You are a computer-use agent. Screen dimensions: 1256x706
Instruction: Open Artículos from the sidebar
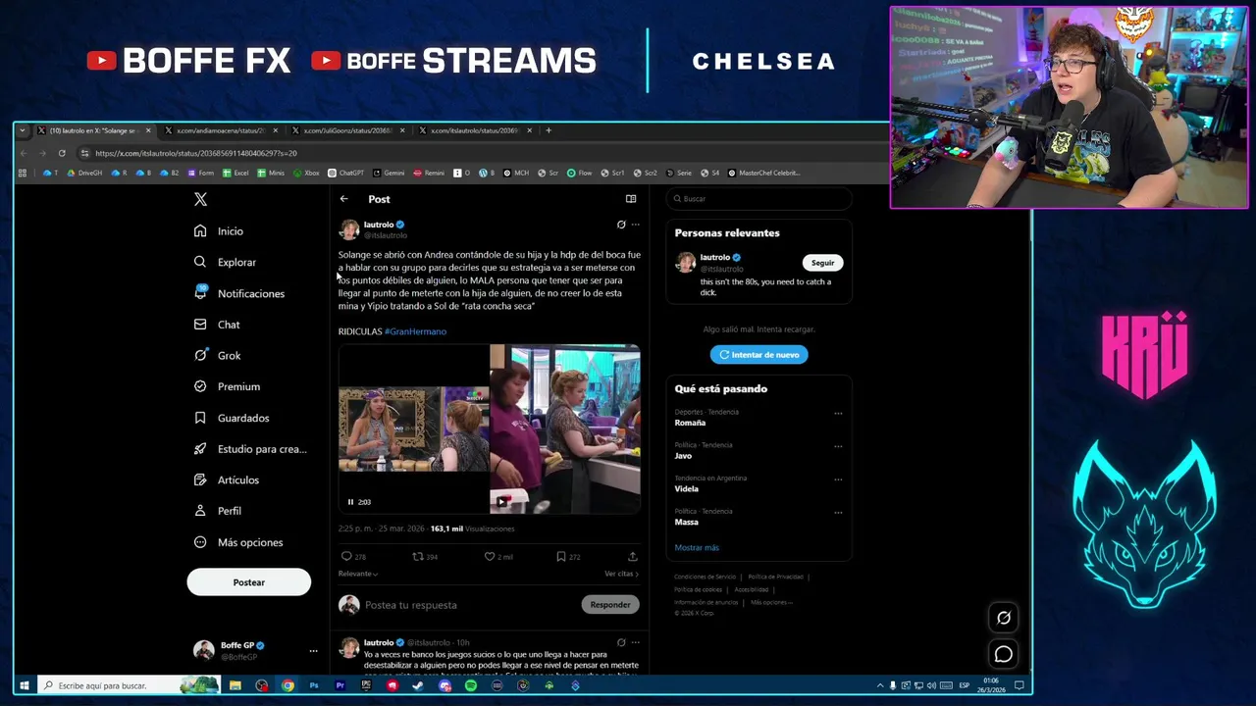(x=227, y=479)
